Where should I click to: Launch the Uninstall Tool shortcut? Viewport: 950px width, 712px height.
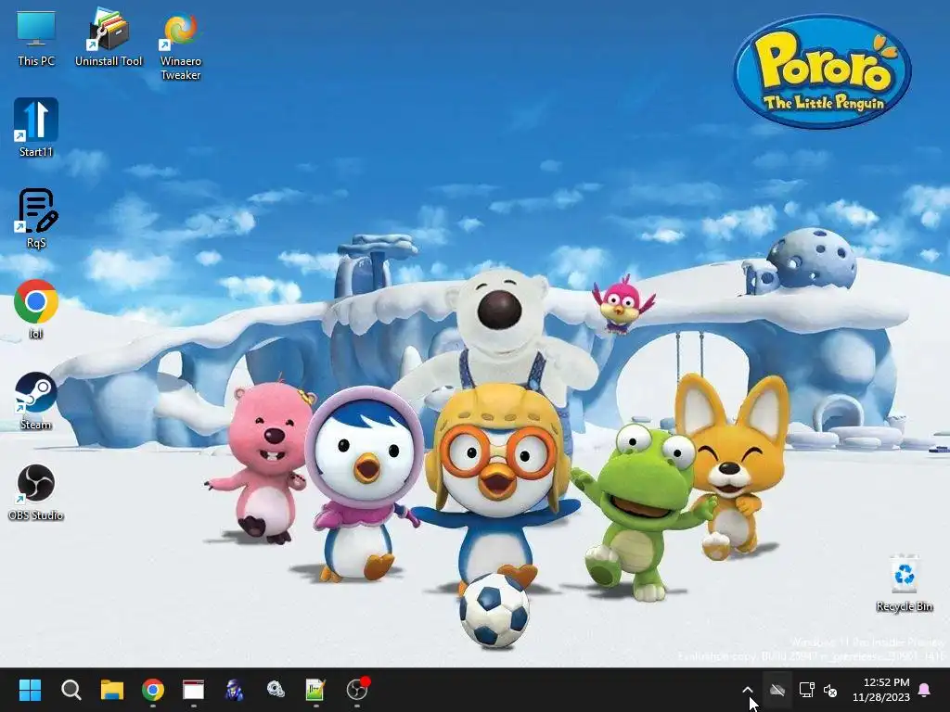(x=109, y=37)
